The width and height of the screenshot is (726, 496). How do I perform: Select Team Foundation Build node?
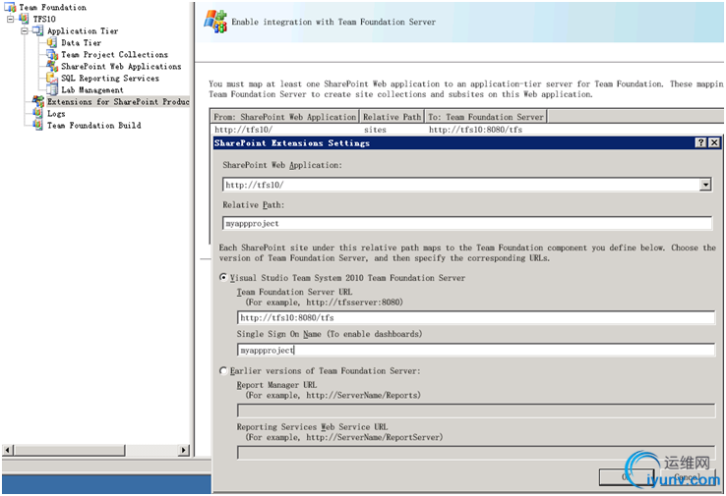94,126
